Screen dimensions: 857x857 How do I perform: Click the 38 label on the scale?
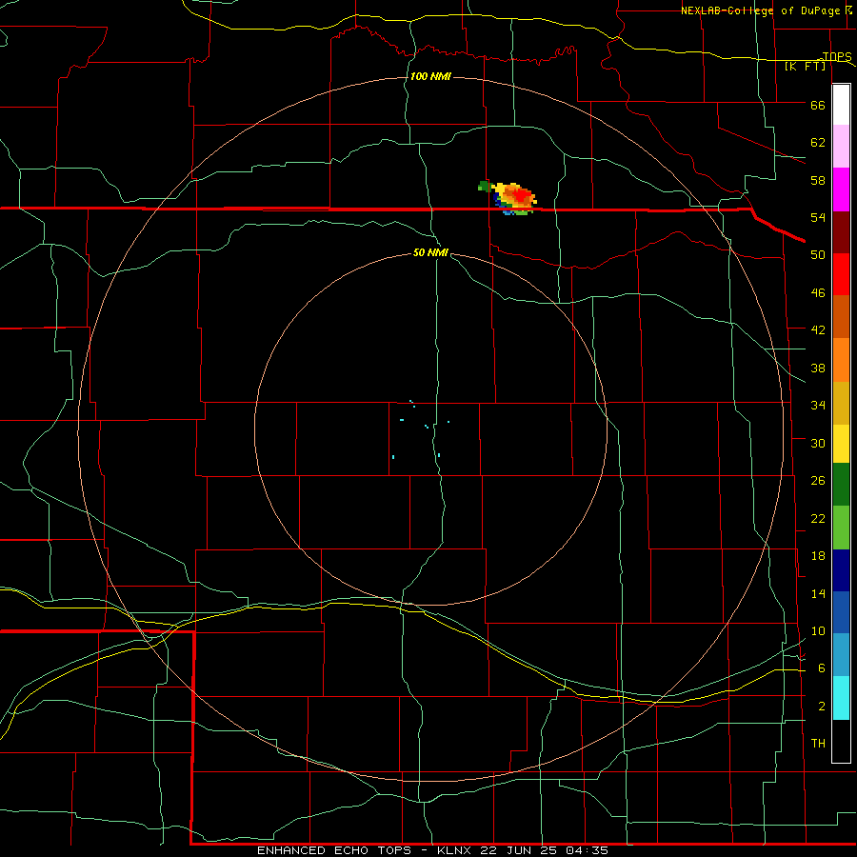818,368
